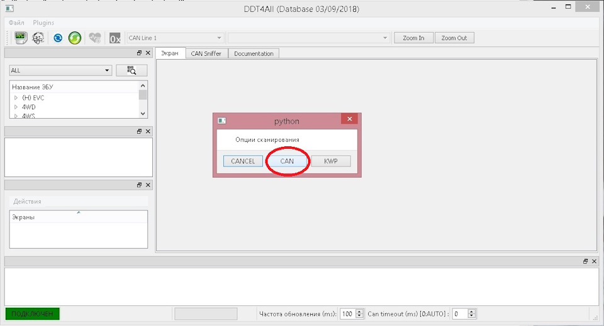Viewport: 604px width, 326px height.
Task: Click the ECU monitor screen toolbar icon
Action: (x=20, y=38)
